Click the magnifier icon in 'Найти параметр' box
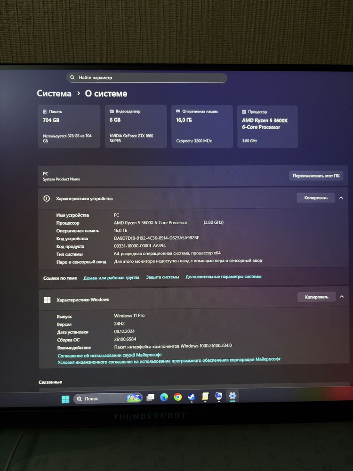The height and width of the screenshot is (471, 353). point(72,78)
